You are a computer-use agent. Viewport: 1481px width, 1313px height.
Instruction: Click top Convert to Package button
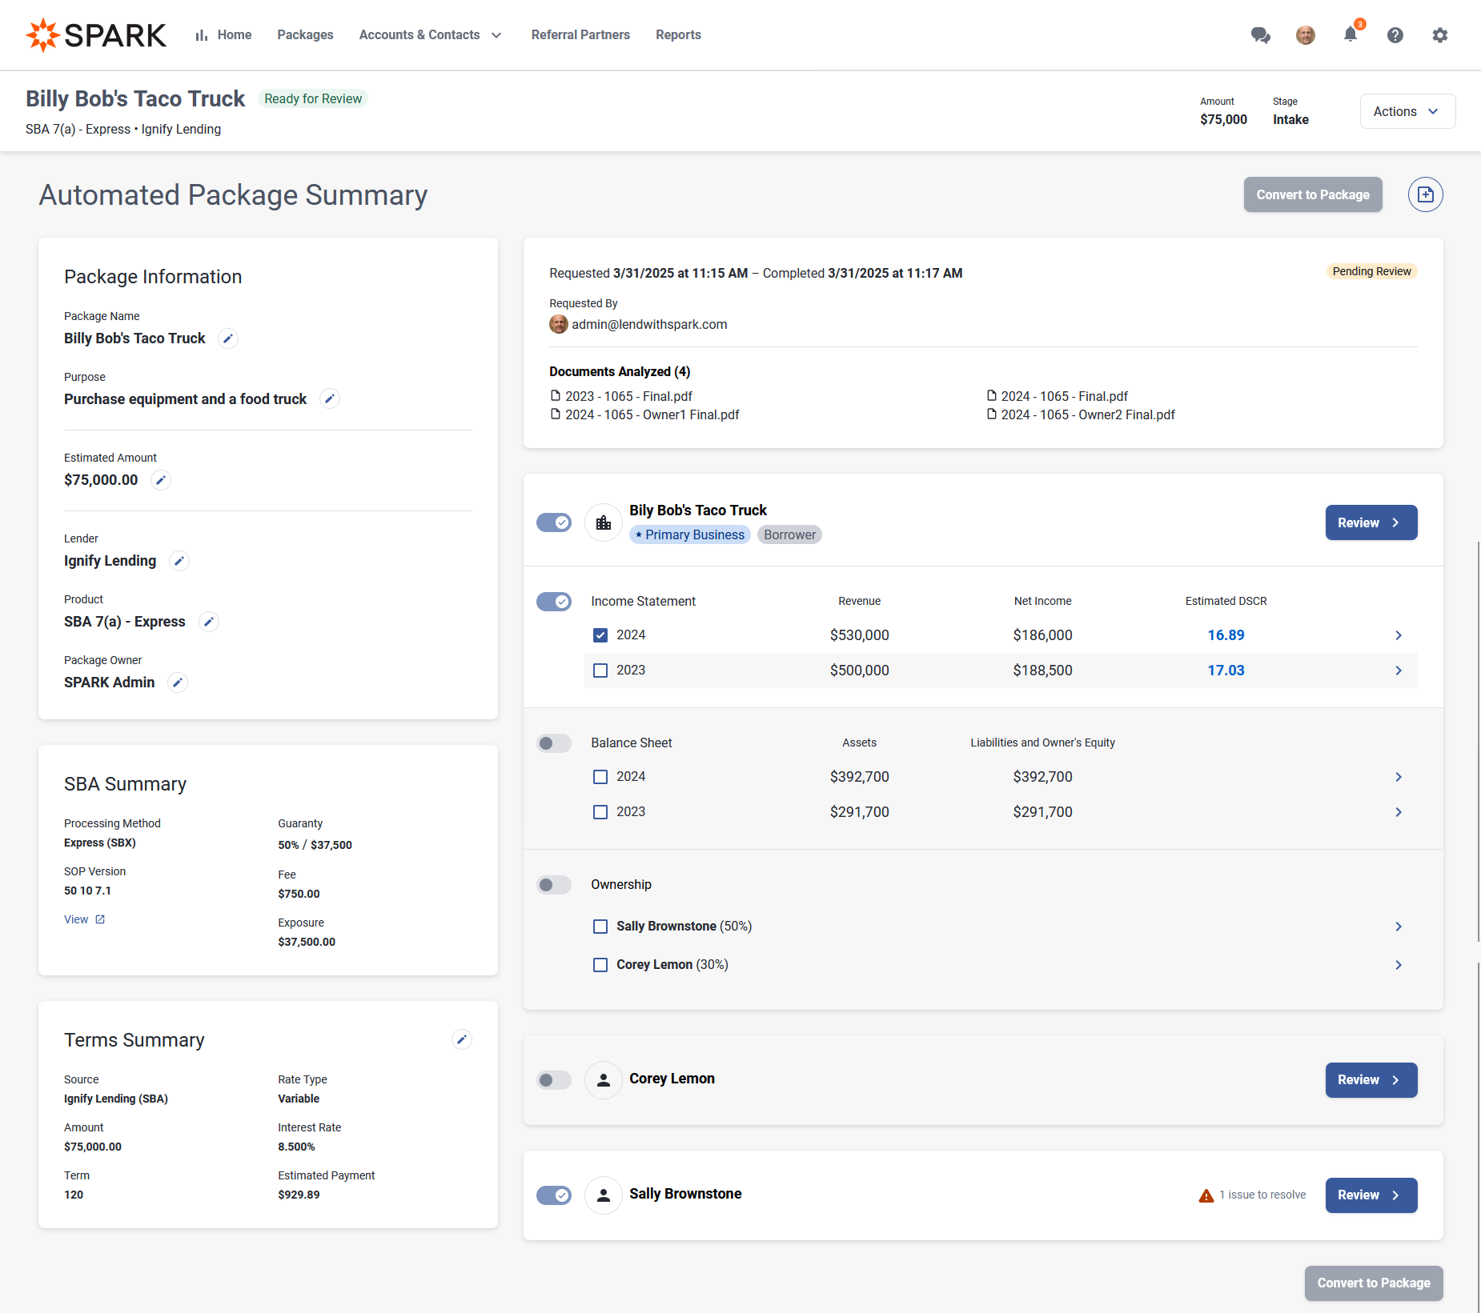pos(1313,194)
